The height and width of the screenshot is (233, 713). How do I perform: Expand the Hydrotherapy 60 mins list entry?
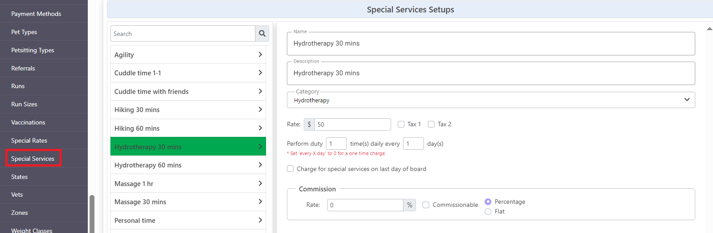[188, 165]
